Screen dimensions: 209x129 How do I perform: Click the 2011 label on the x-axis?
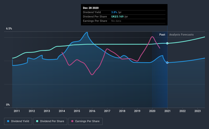pos(17,111)
